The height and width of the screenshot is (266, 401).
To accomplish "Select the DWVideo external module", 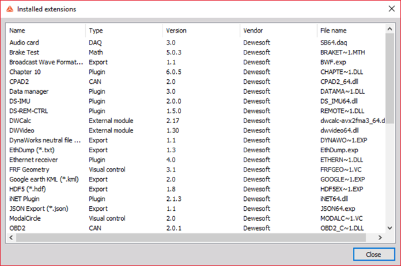I will (196, 130).
